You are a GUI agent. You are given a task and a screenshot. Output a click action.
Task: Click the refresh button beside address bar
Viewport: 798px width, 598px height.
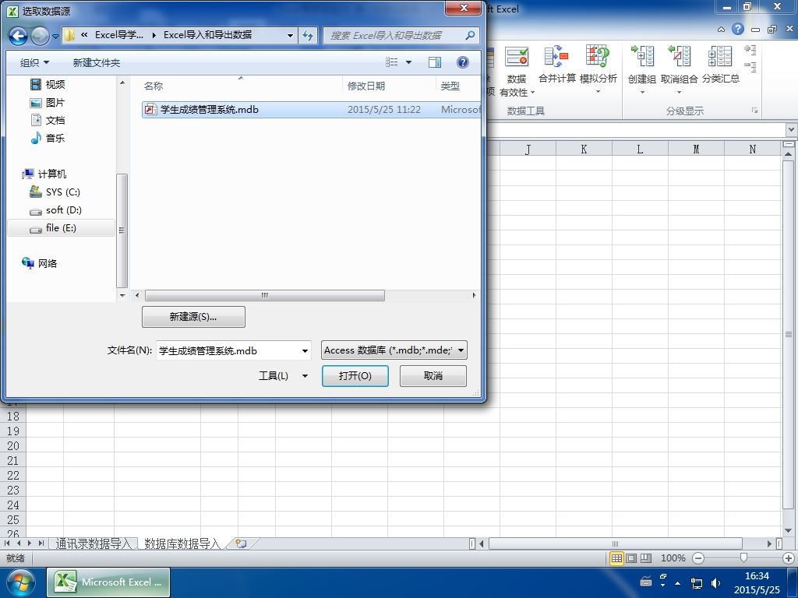(x=308, y=35)
